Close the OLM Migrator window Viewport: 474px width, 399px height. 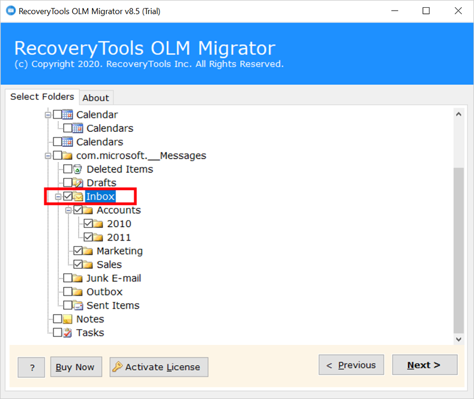458,11
